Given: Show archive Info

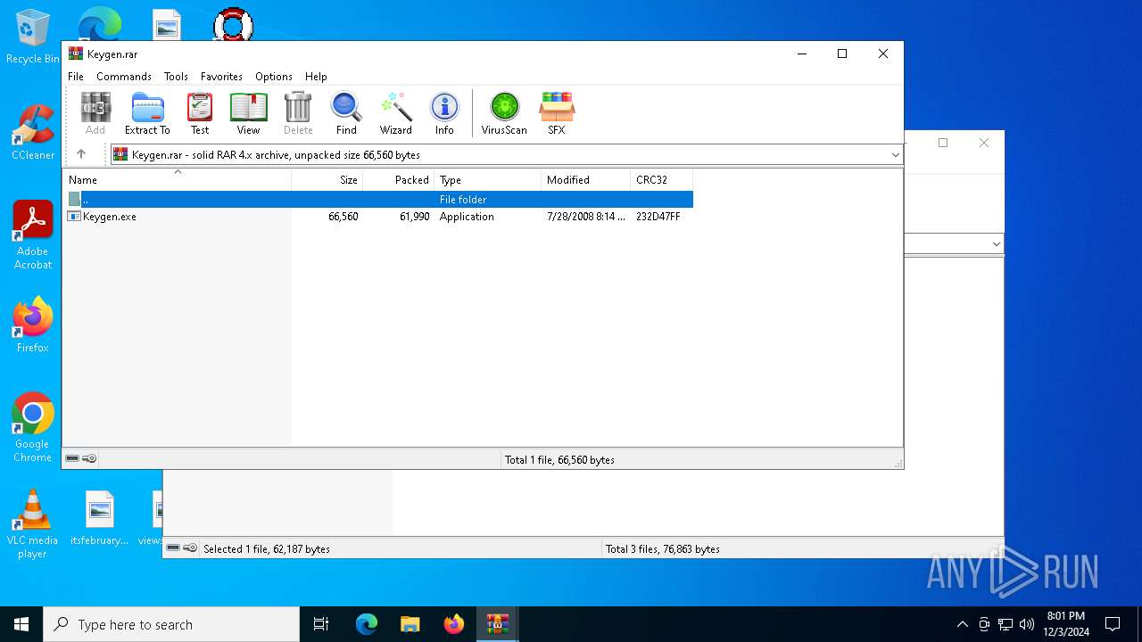Looking at the screenshot, I should 444,113.
